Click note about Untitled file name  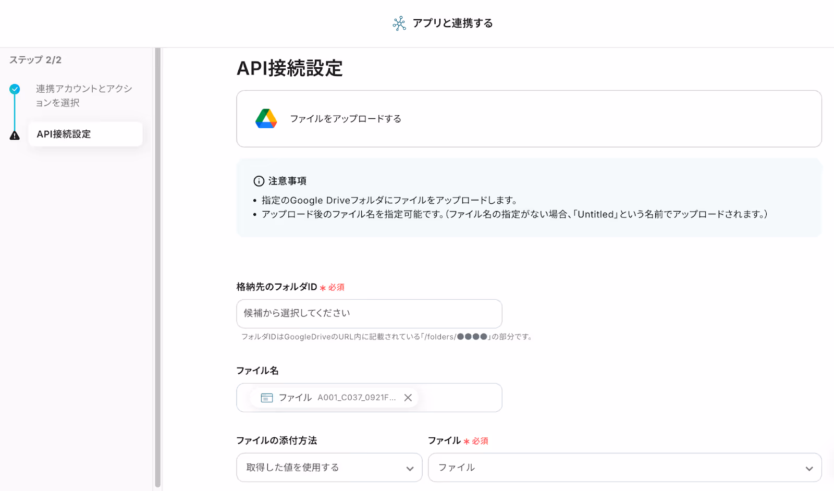[514, 214]
